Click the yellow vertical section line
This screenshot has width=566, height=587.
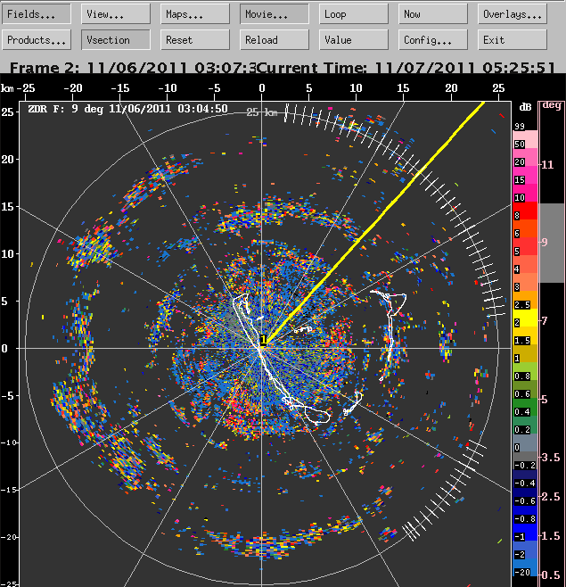[374, 222]
